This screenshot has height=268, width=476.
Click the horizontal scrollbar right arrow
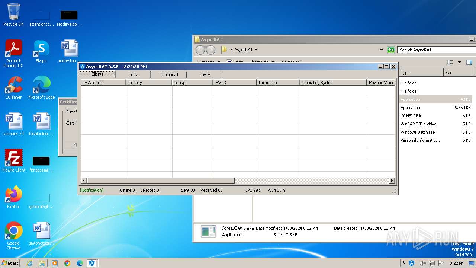click(x=392, y=181)
